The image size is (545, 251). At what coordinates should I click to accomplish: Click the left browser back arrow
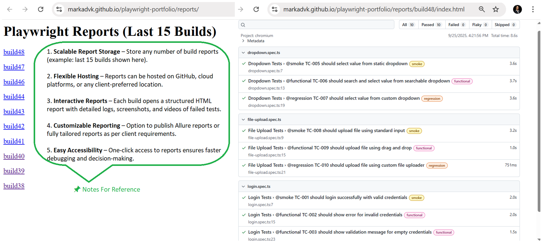[x=10, y=9]
